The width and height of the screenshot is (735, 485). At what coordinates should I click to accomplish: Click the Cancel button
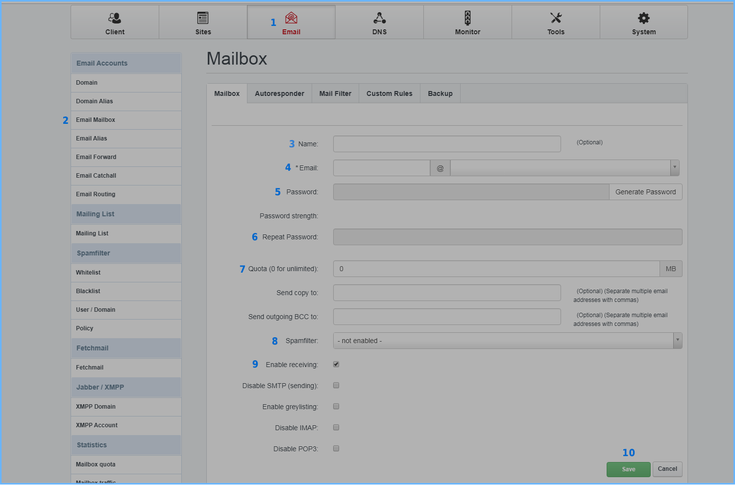[x=667, y=469]
